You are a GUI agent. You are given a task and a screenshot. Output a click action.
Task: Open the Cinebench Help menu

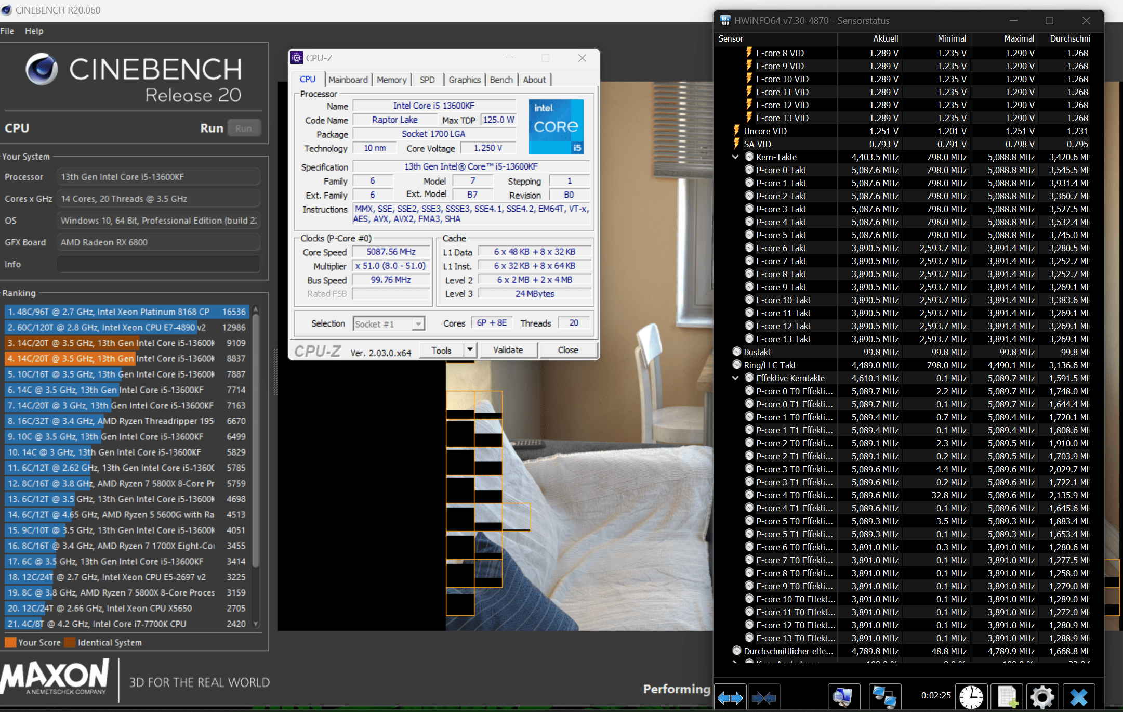[x=34, y=31]
